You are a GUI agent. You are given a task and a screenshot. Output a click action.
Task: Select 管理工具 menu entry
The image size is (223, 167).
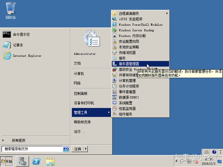coord(91,112)
